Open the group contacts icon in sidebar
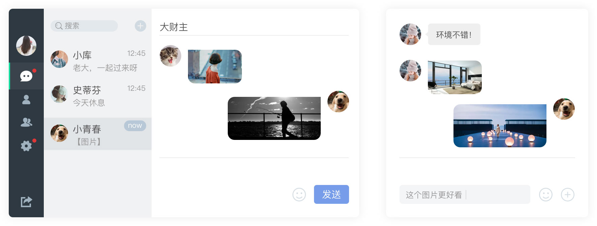This screenshot has height=226, width=597. click(26, 122)
